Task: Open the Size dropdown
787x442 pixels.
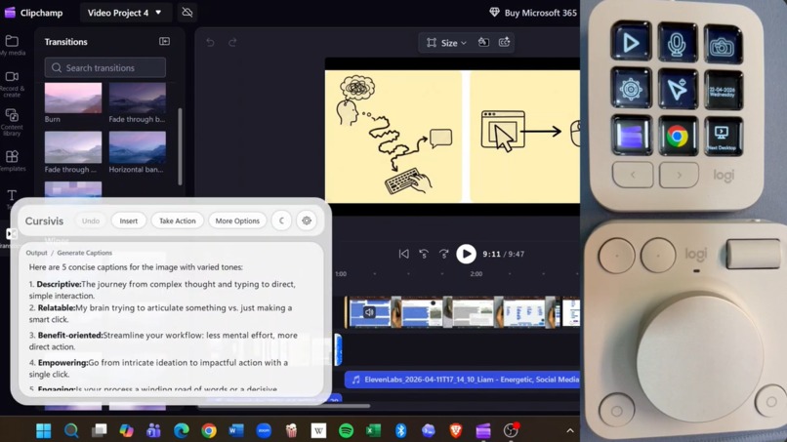Action: tap(446, 43)
